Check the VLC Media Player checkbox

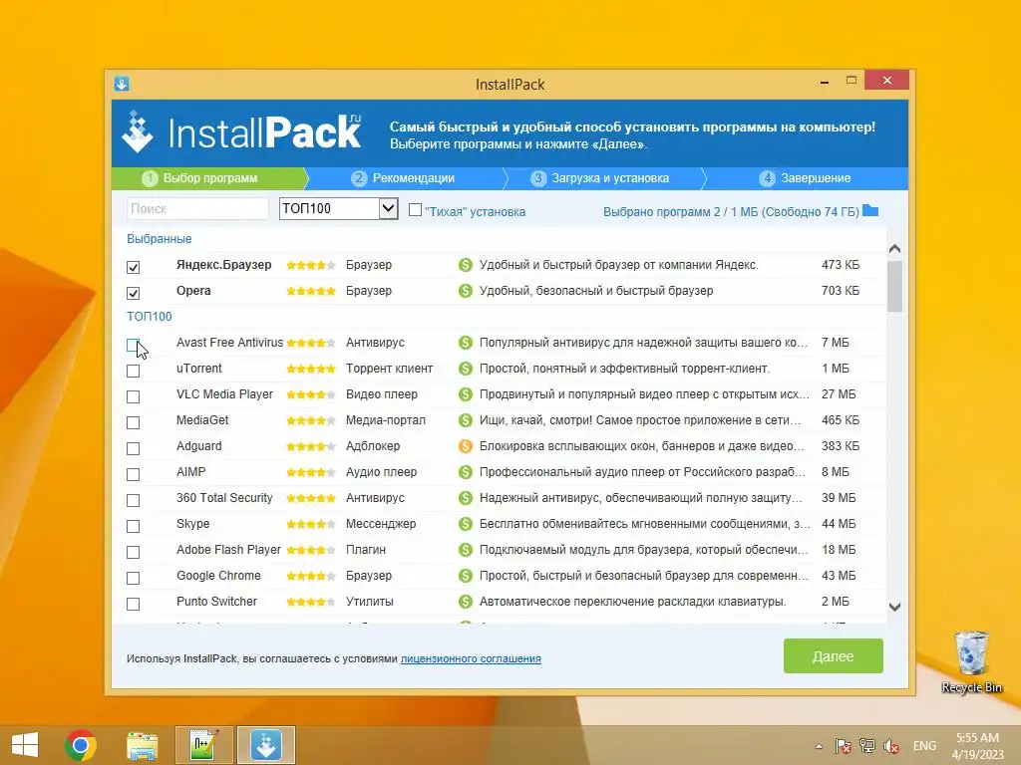tap(133, 396)
